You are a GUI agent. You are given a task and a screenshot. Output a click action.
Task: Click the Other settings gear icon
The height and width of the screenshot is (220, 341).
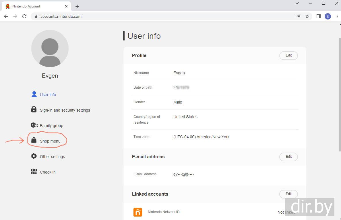(x=34, y=156)
